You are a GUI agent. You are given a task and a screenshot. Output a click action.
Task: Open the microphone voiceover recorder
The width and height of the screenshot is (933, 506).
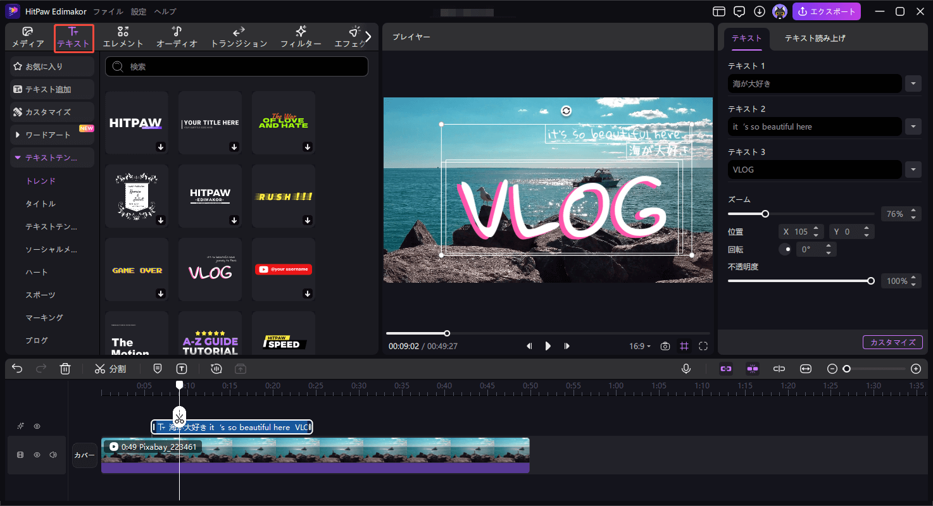point(686,369)
